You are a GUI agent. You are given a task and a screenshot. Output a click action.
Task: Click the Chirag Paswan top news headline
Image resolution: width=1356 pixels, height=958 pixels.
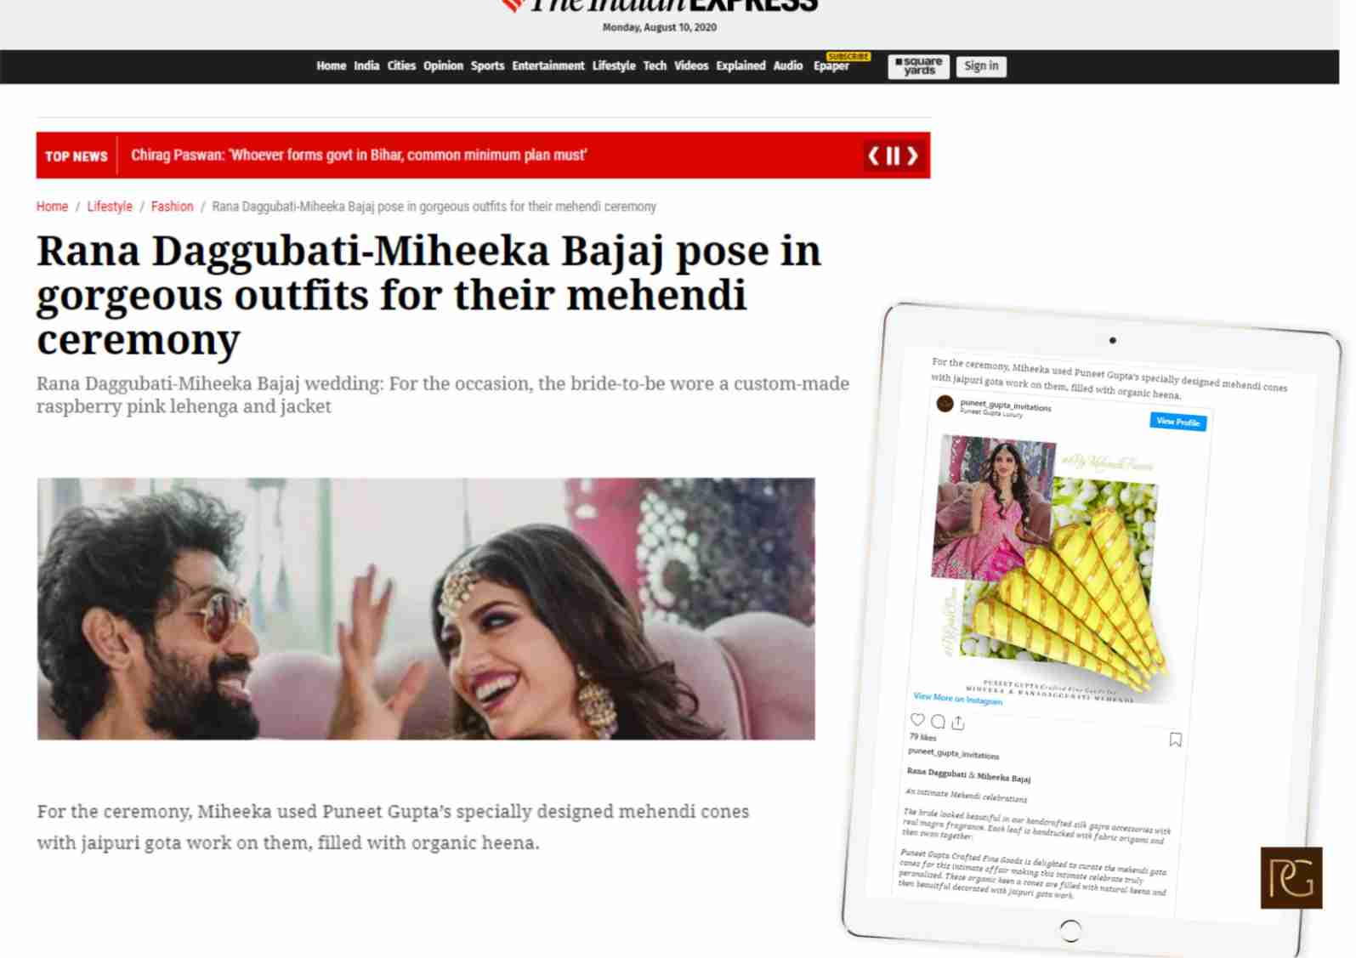click(x=359, y=156)
